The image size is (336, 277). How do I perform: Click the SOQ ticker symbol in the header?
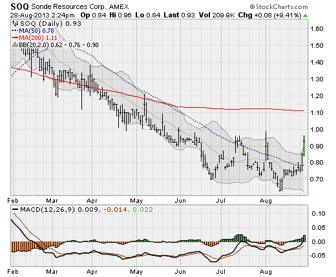(19, 6)
